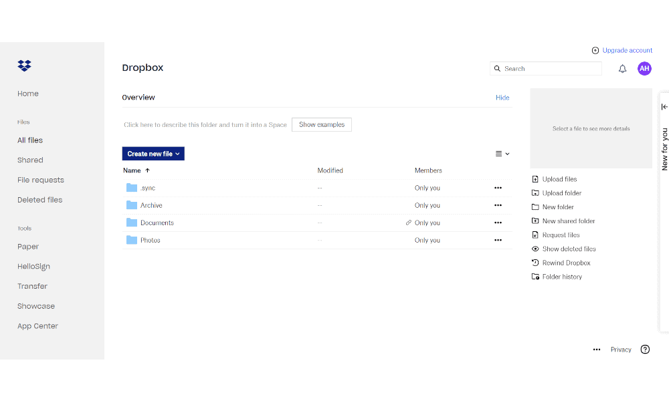Collapse the New for you panel
Viewport: 669px width, 401px height.
click(x=663, y=106)
